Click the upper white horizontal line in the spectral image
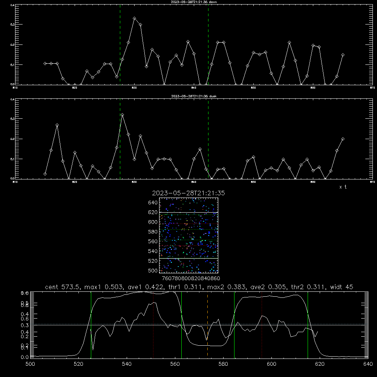 pos(189,212)
